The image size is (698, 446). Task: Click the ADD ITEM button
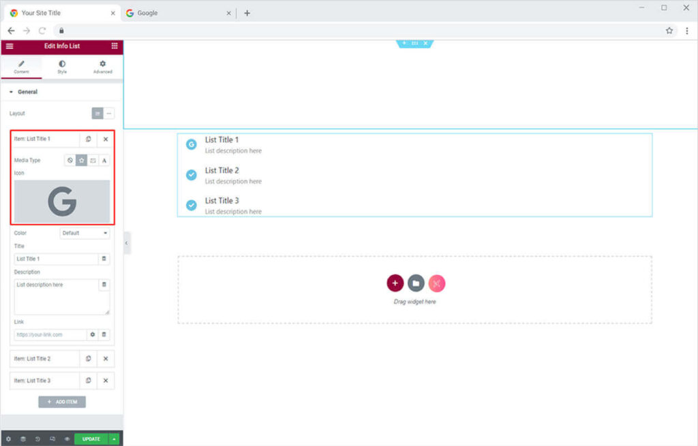62,402
